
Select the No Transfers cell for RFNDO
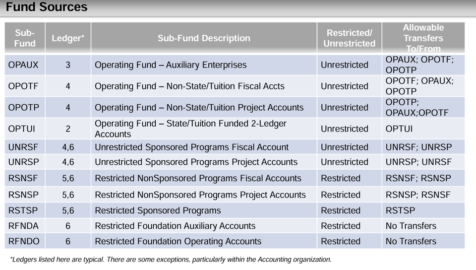pyautogui.click(x=411, y=241)
